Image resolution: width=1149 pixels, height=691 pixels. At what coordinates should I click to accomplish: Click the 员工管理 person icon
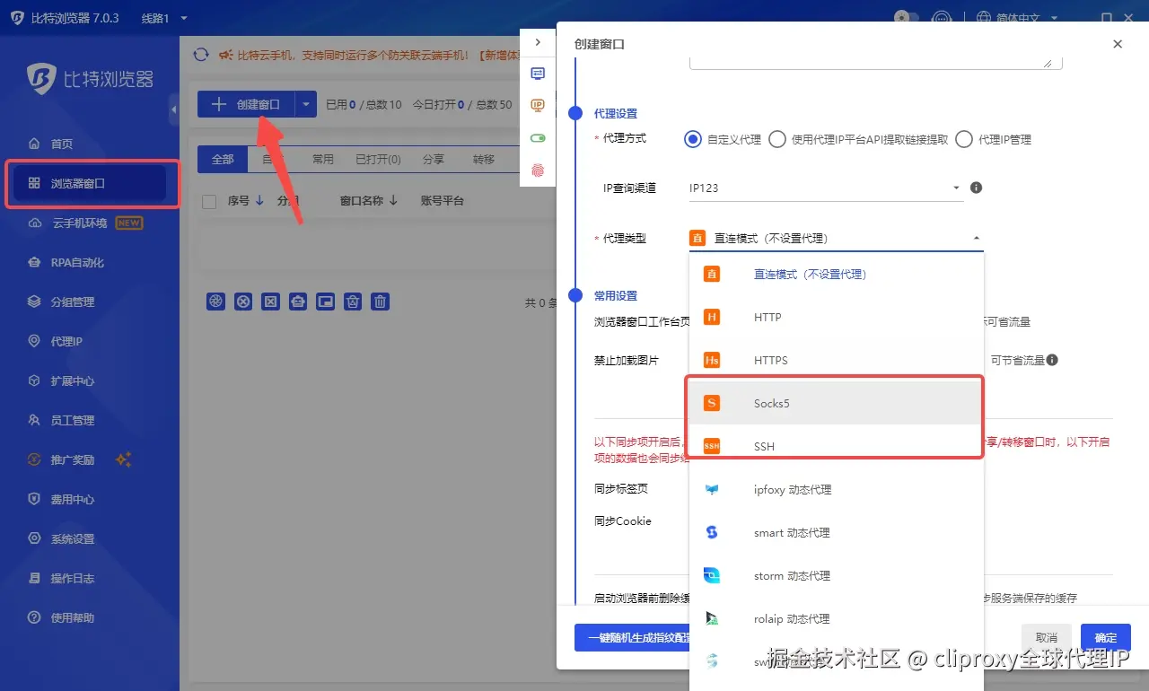coord(34,420)
